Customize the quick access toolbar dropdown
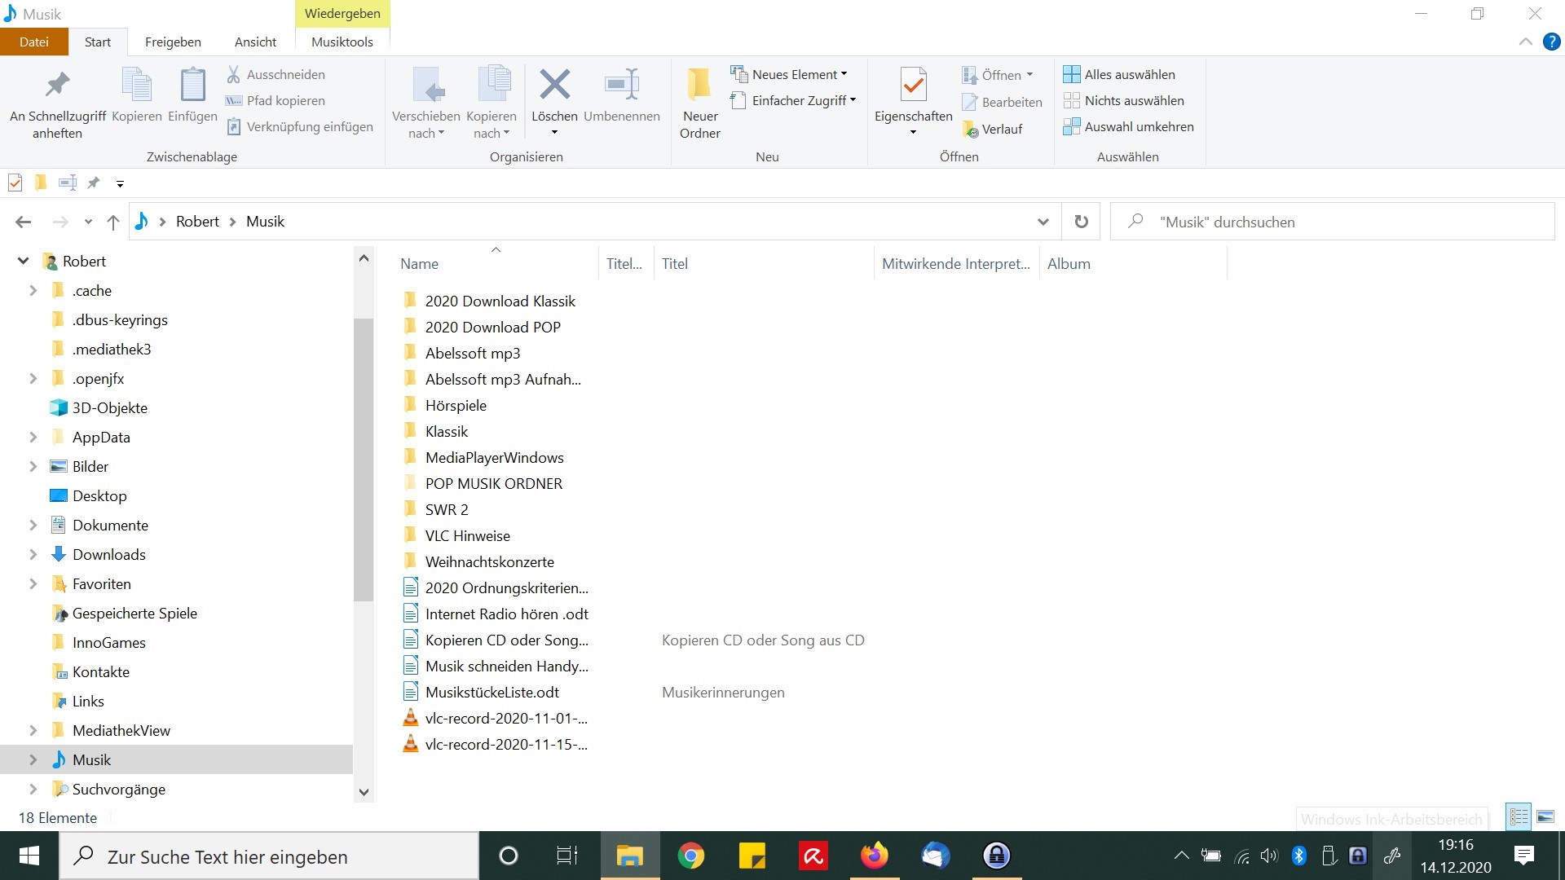Image resolution: width=1565 pixels, height=880 pixels. (x=120, y=183)
